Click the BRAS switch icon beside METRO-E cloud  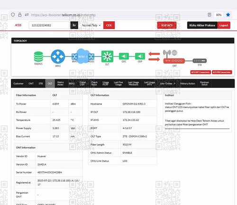coord(74,56)
